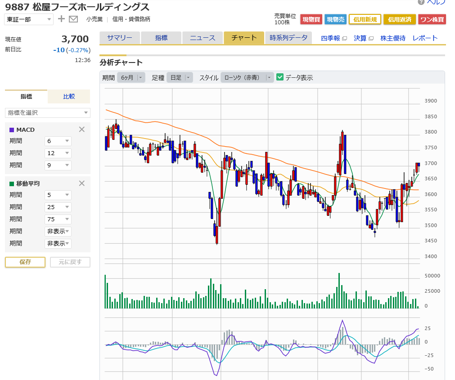455x380 pixels.
Task: Open moving average period dropdown showing 75
Action: [x=58, y=219]
